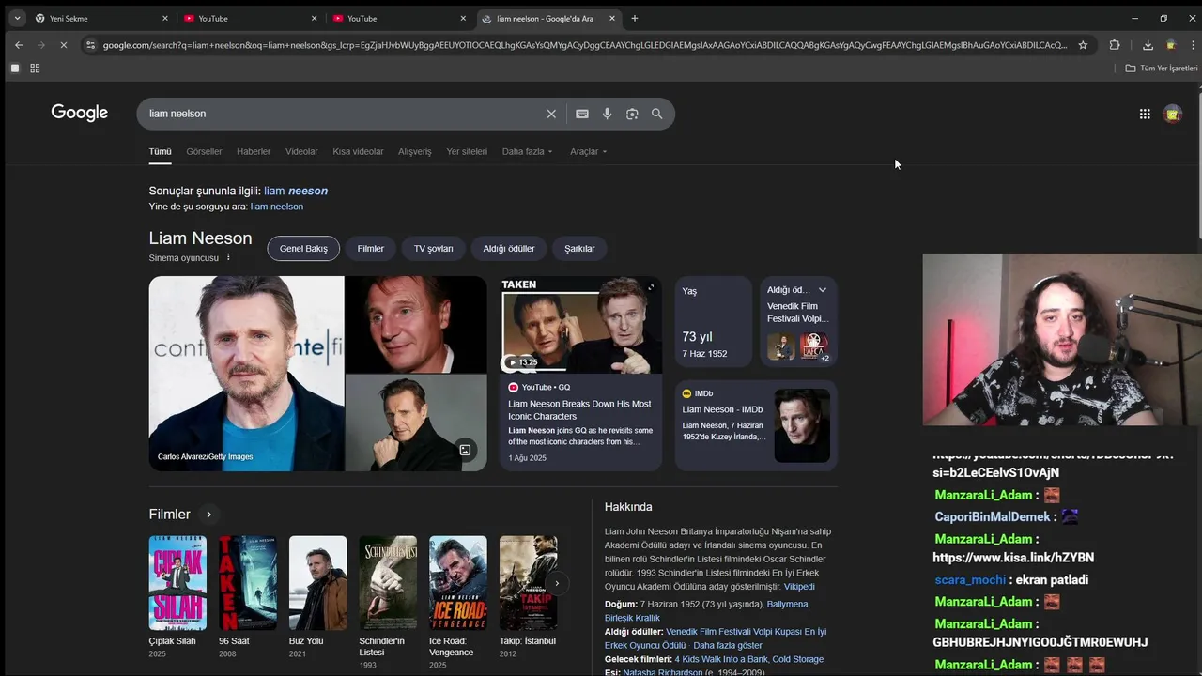
Task: Start voice search with microphone icon
Action: click(x=607, y=114)
